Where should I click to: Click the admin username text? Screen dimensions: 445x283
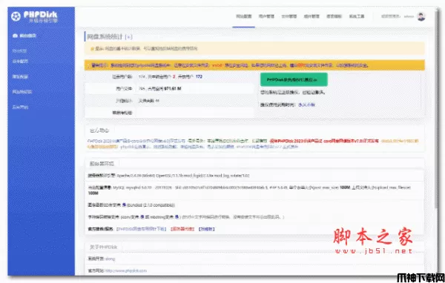tap(409, 16)
